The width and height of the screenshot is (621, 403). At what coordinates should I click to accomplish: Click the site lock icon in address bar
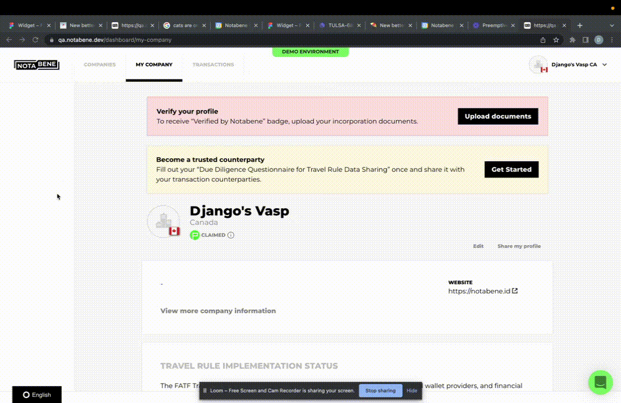pyautogui.click(x=52, y=40)
